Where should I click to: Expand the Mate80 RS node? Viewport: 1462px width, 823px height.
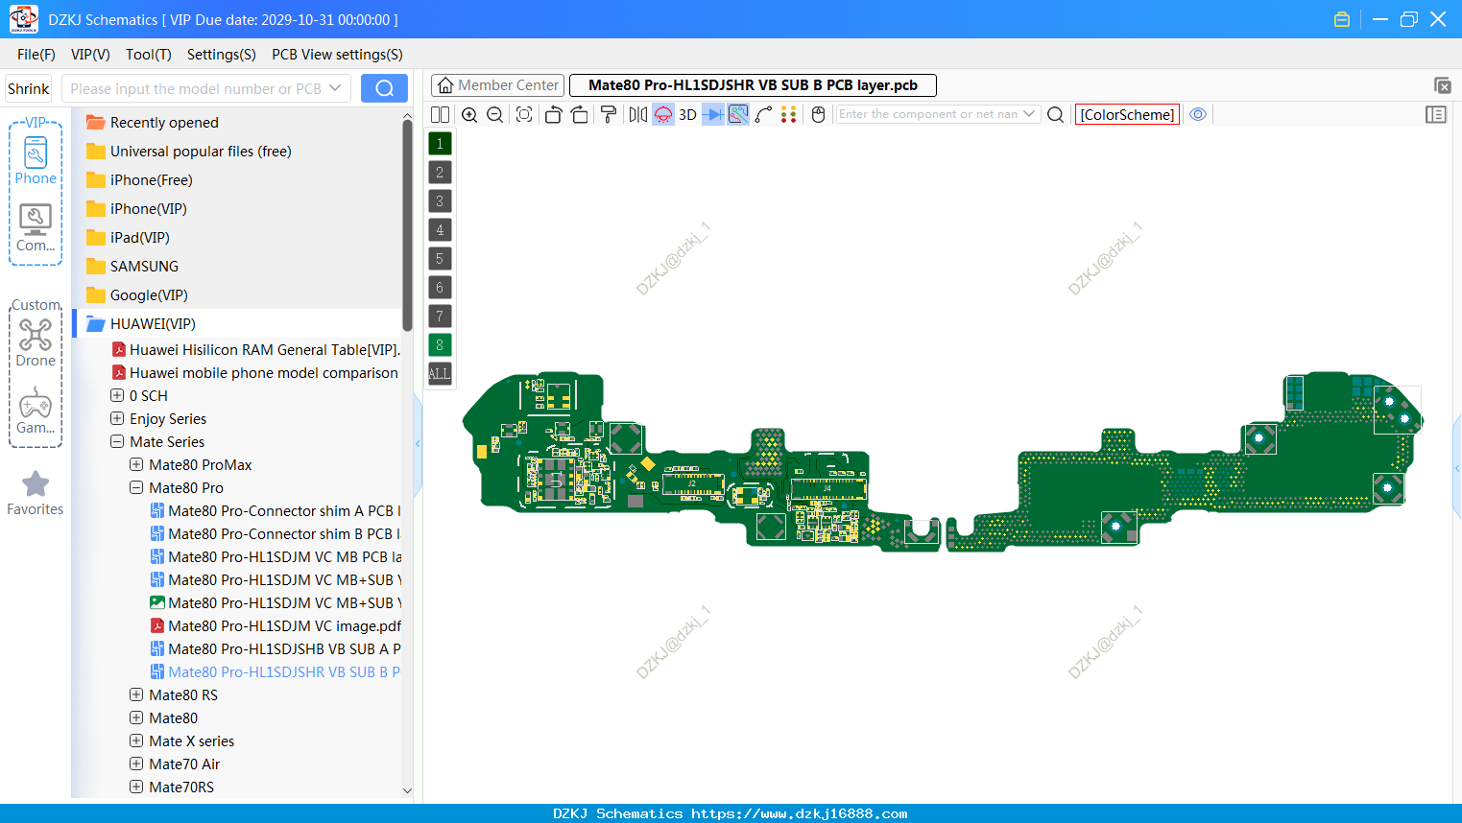pos(136,694)
